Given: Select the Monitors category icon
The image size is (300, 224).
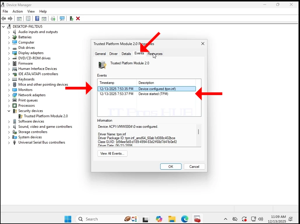Looking at the screenshot, I should coord(15,90).
